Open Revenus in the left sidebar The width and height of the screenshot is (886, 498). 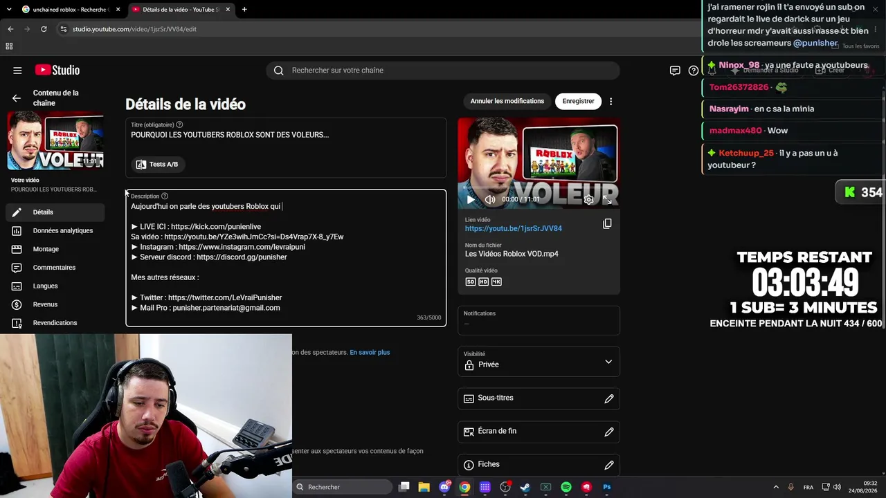tap(55, 304)
